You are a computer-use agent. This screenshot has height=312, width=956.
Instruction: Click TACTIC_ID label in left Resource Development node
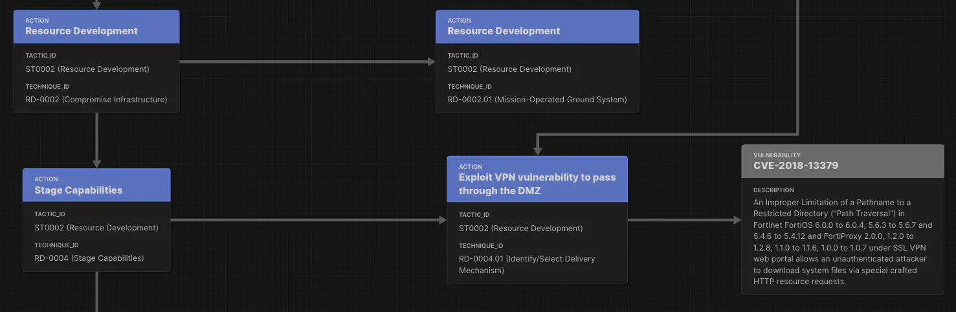pyautogui.click(x=40, y=56)
